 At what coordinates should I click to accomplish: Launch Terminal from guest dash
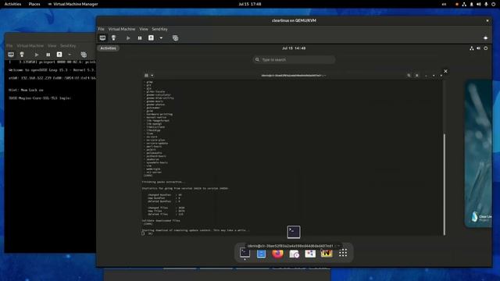click(245, 253)
